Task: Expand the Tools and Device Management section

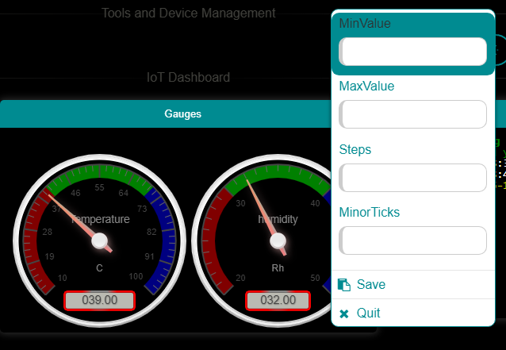Action: 189,13
